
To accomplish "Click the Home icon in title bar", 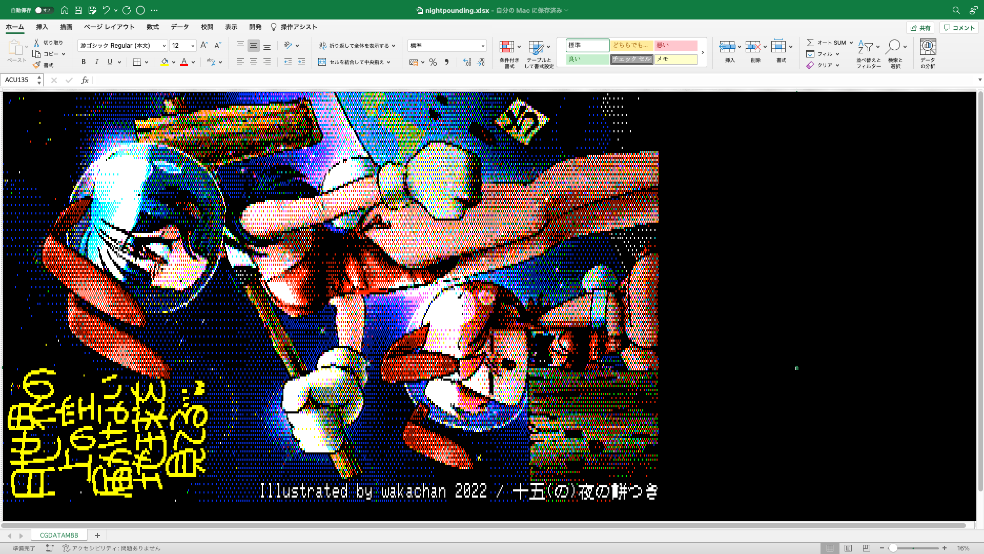I will point(65,10).
